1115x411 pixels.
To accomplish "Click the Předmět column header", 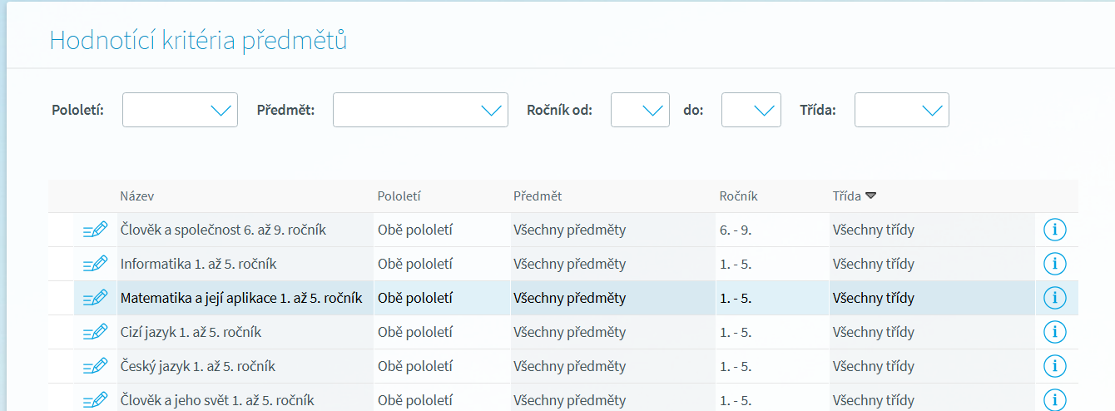I will click(538, 196).
